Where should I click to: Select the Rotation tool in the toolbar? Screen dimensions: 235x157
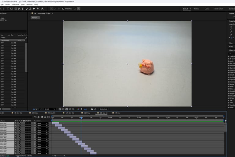8,9
